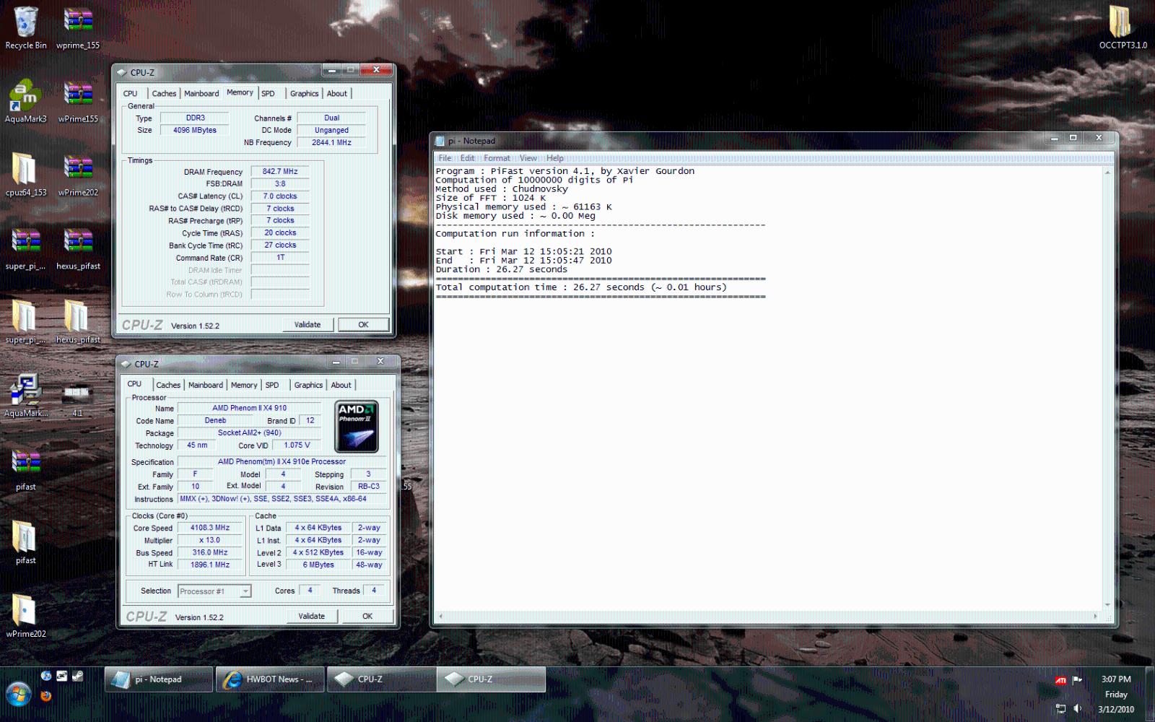The width and height of the screenshot is (1155, 722).
Task: Open the wPrime155 archive icon
Action: point(78,102)
